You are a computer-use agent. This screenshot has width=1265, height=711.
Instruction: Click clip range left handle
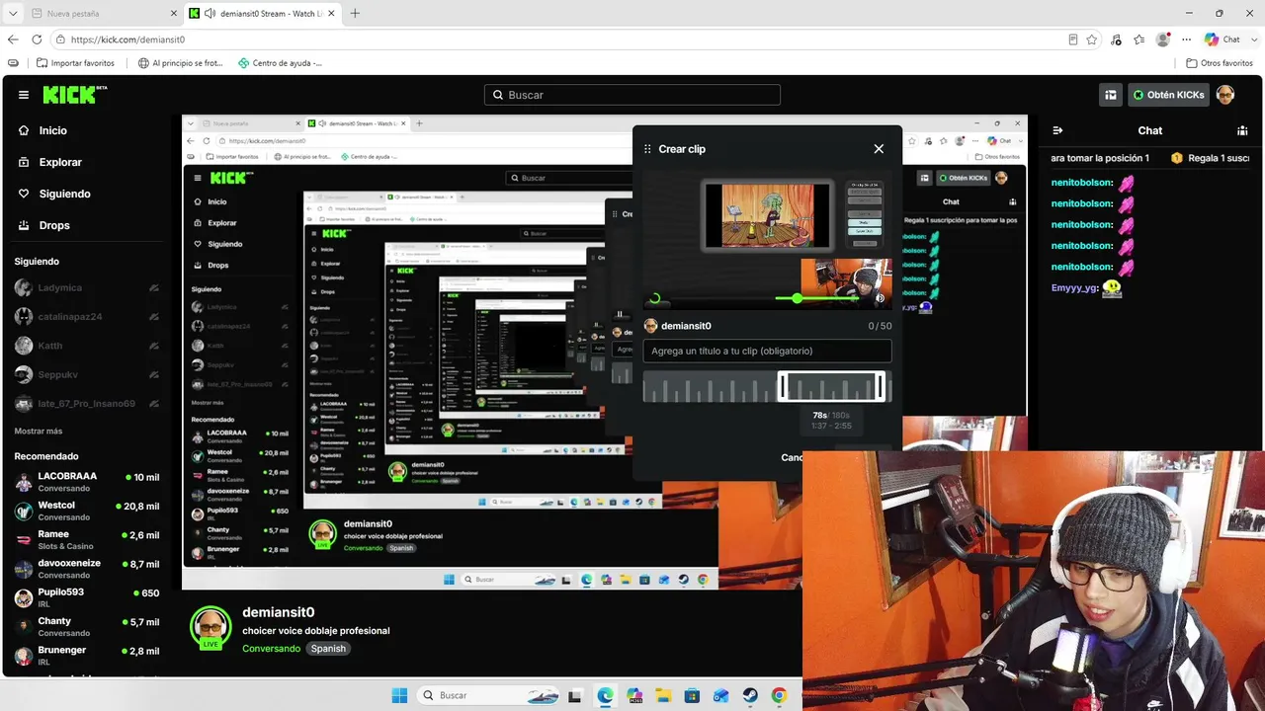point(782,386)
